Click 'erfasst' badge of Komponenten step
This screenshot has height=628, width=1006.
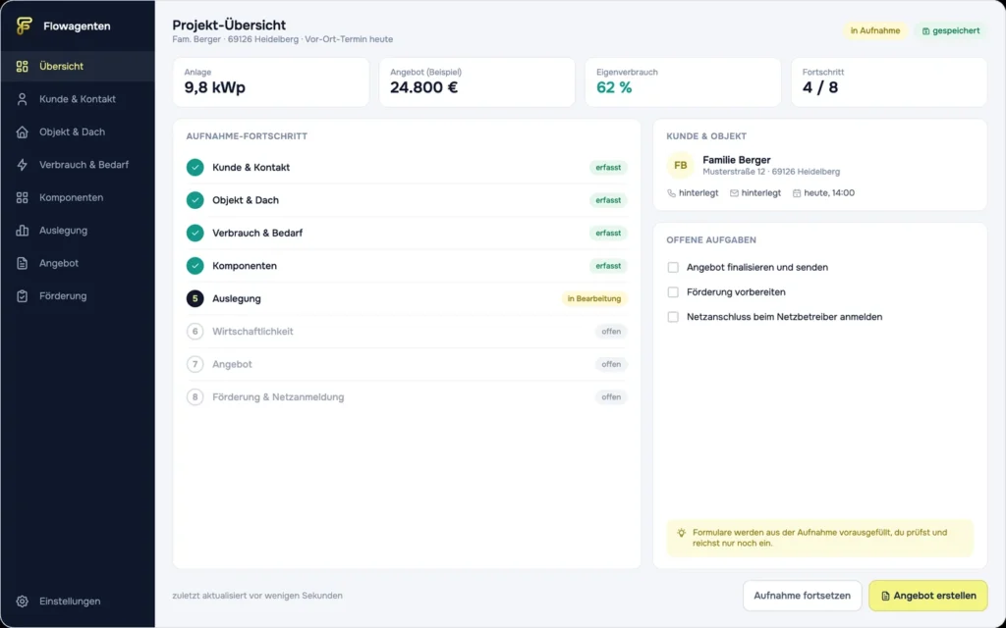pyautogui.click(x=608, y=265)
